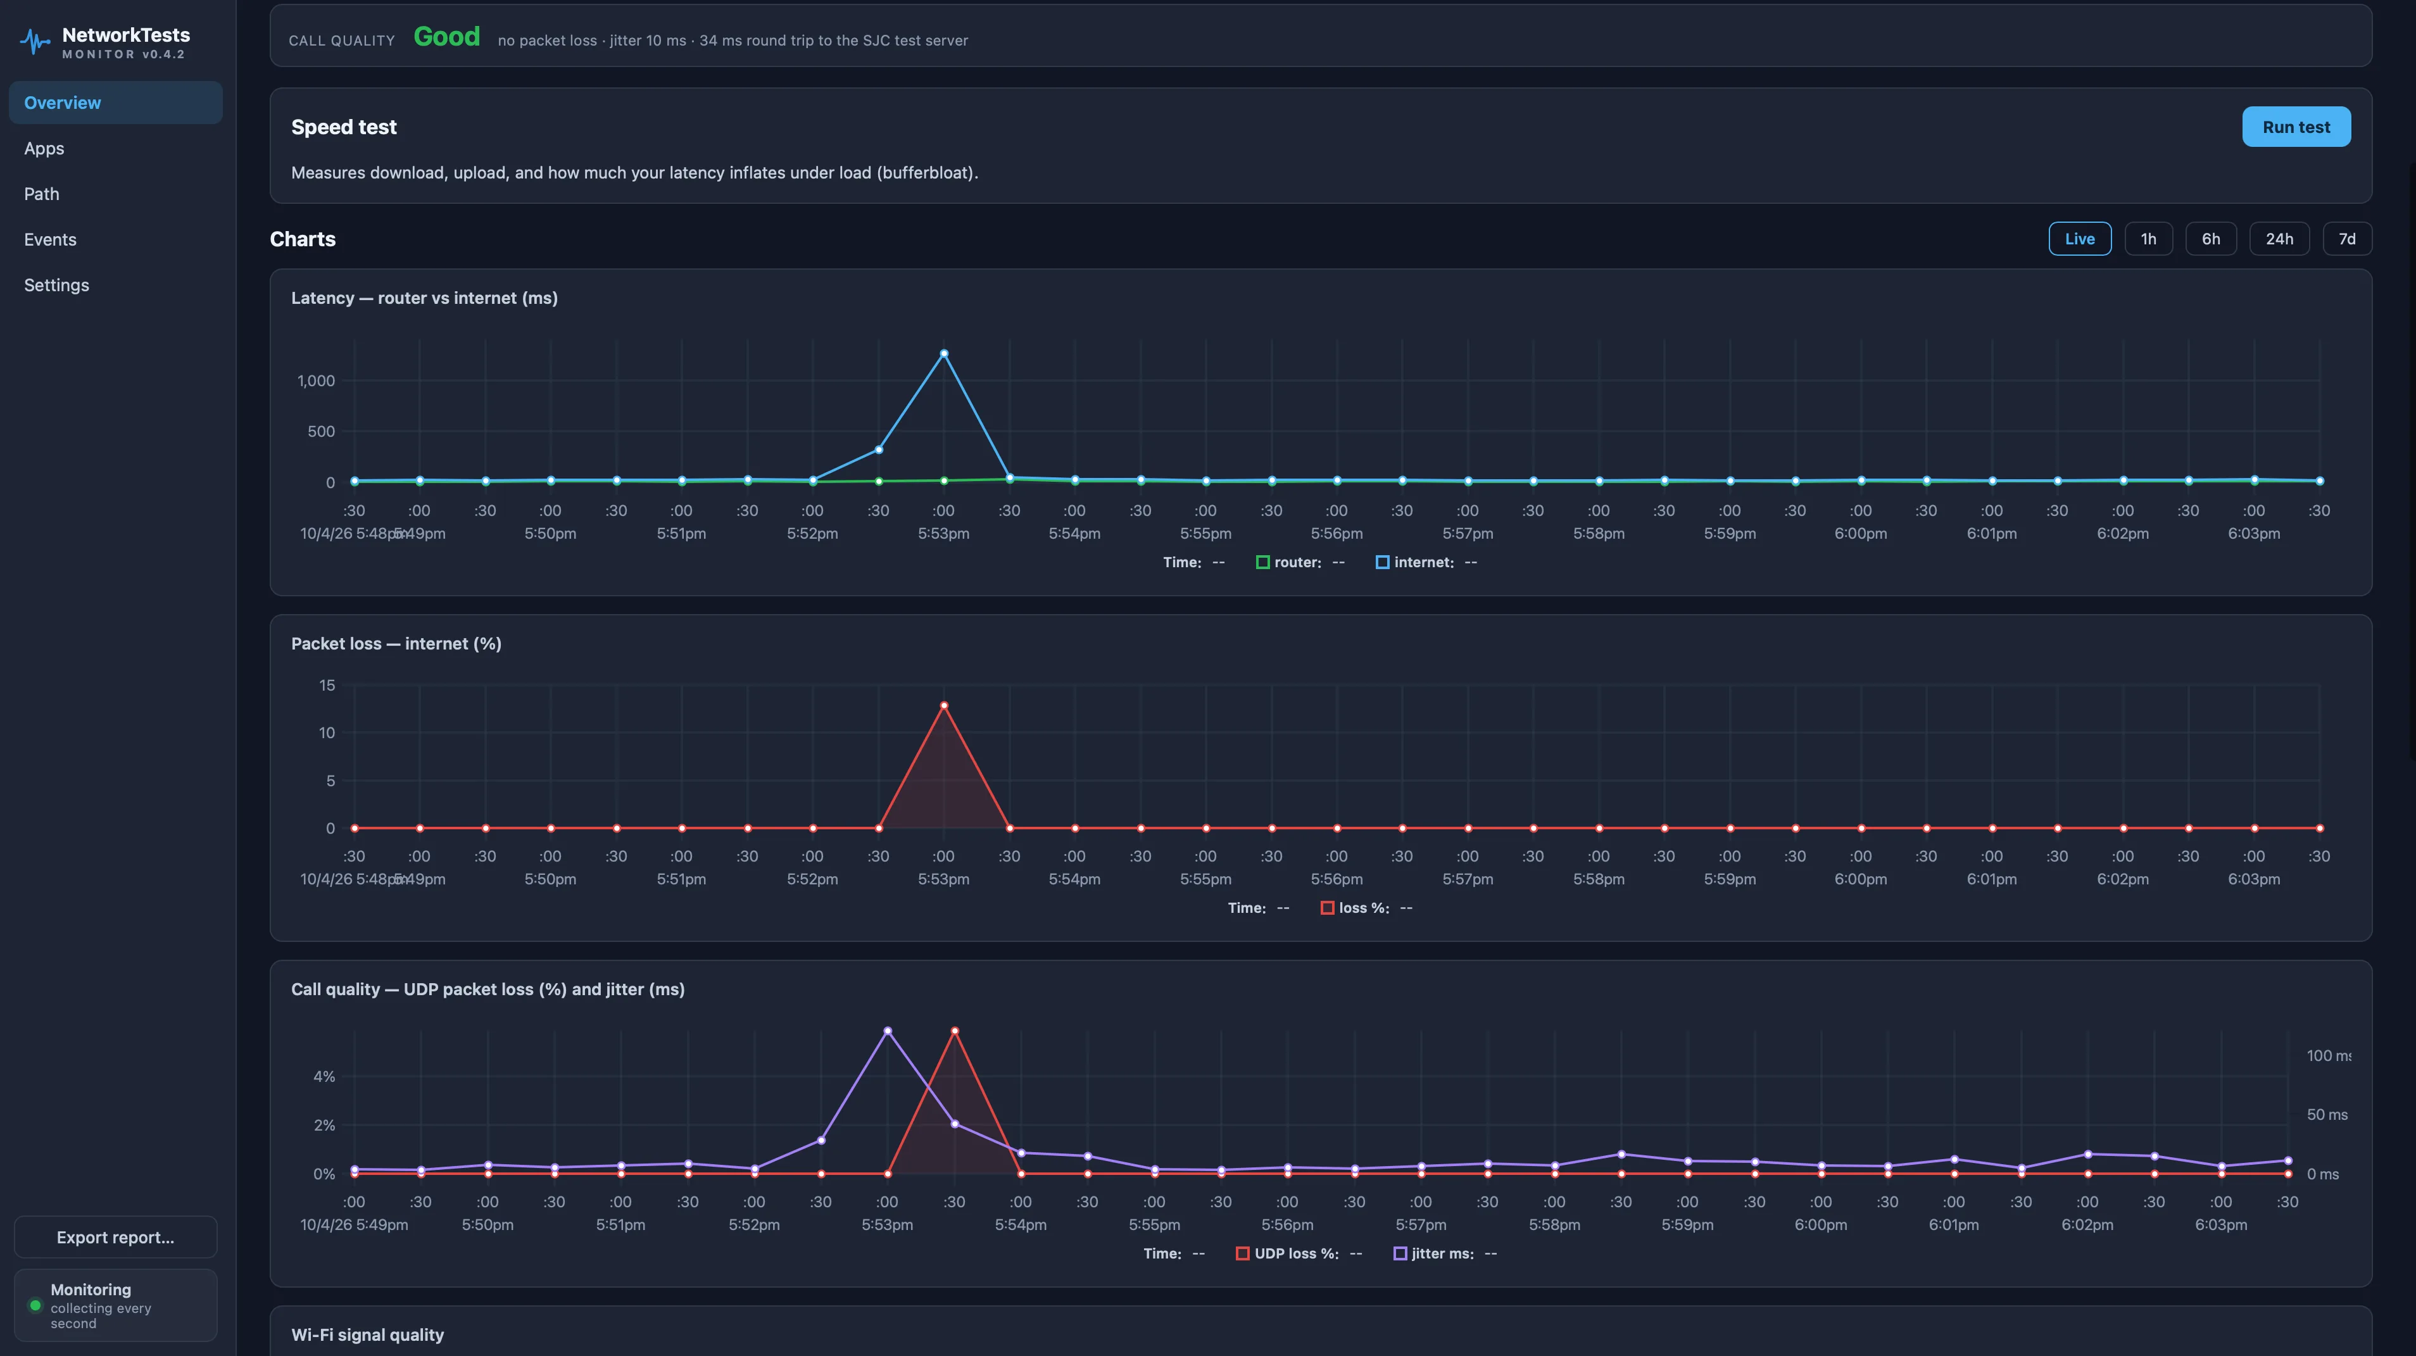Open the Events section
This screenshot has height=1356, width=2416.
[115, 239]
